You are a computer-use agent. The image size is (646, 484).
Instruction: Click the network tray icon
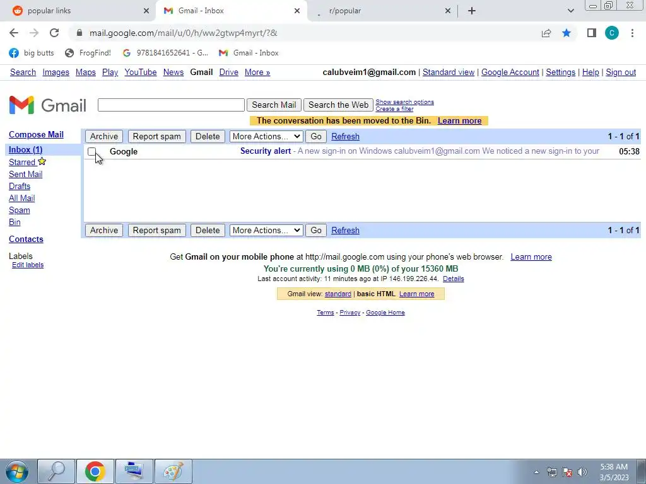point(551,472)
